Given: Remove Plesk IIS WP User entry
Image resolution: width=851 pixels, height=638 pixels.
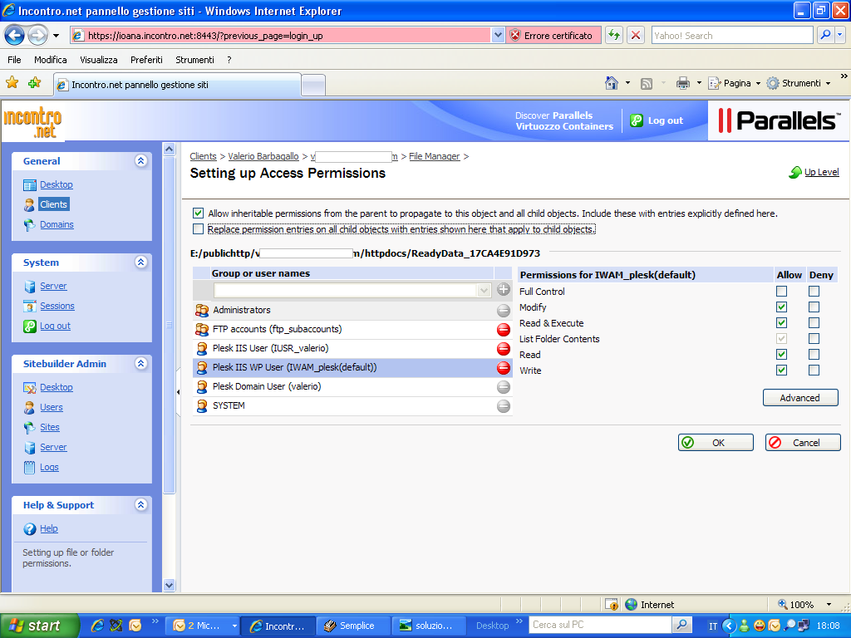Looking at the screenshot, I should [x=504, y=368].
